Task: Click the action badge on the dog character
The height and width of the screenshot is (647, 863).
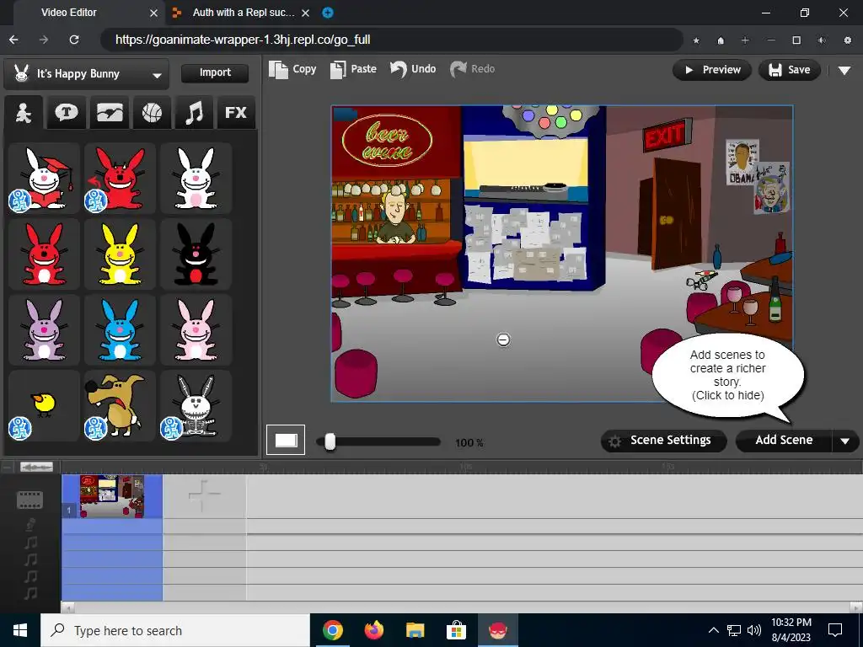Action: (96, 429)
